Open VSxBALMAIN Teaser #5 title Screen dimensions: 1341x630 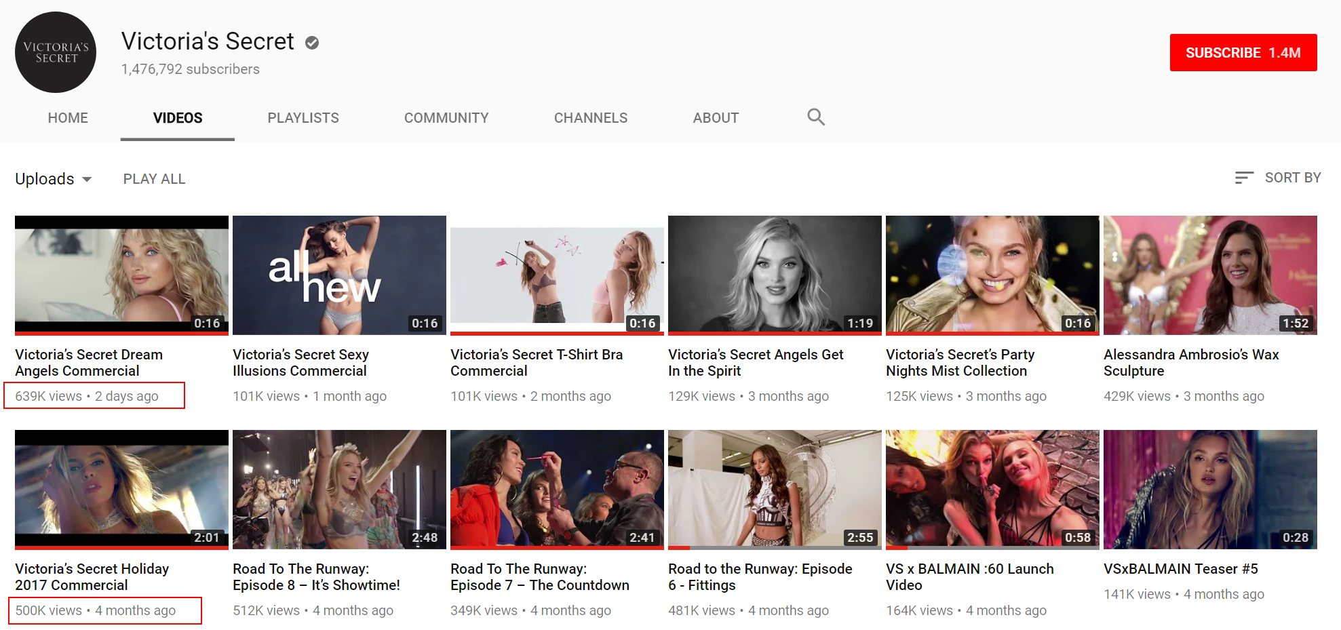1181,569
